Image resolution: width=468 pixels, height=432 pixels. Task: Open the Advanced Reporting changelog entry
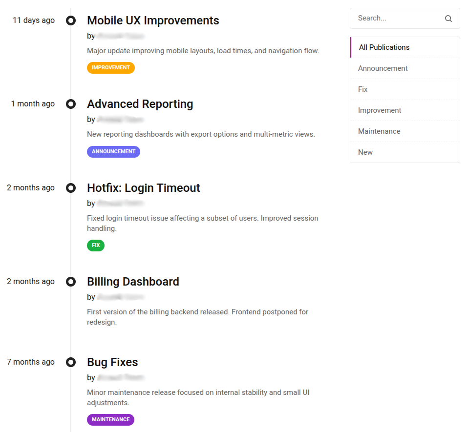pyautogui.click(x=140, y=103)
